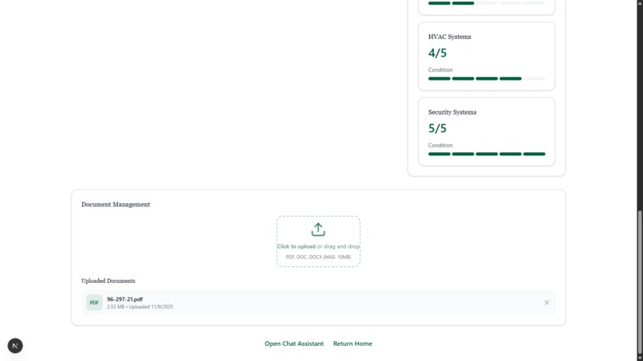Image resolution: width=643 pixels, height=361 pixels.
Task: Select the HVAC Systems card title
Action: 449,37
